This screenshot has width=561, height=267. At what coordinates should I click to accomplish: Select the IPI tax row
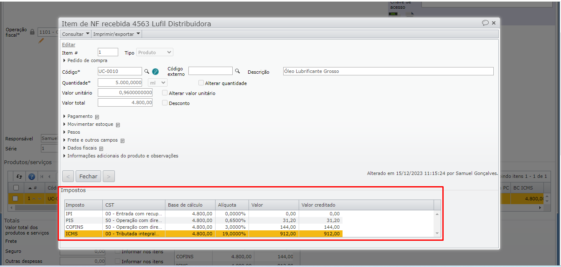click(203, 213)
